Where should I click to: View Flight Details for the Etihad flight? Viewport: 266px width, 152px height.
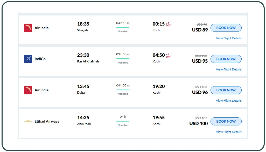tap(228, 132)
